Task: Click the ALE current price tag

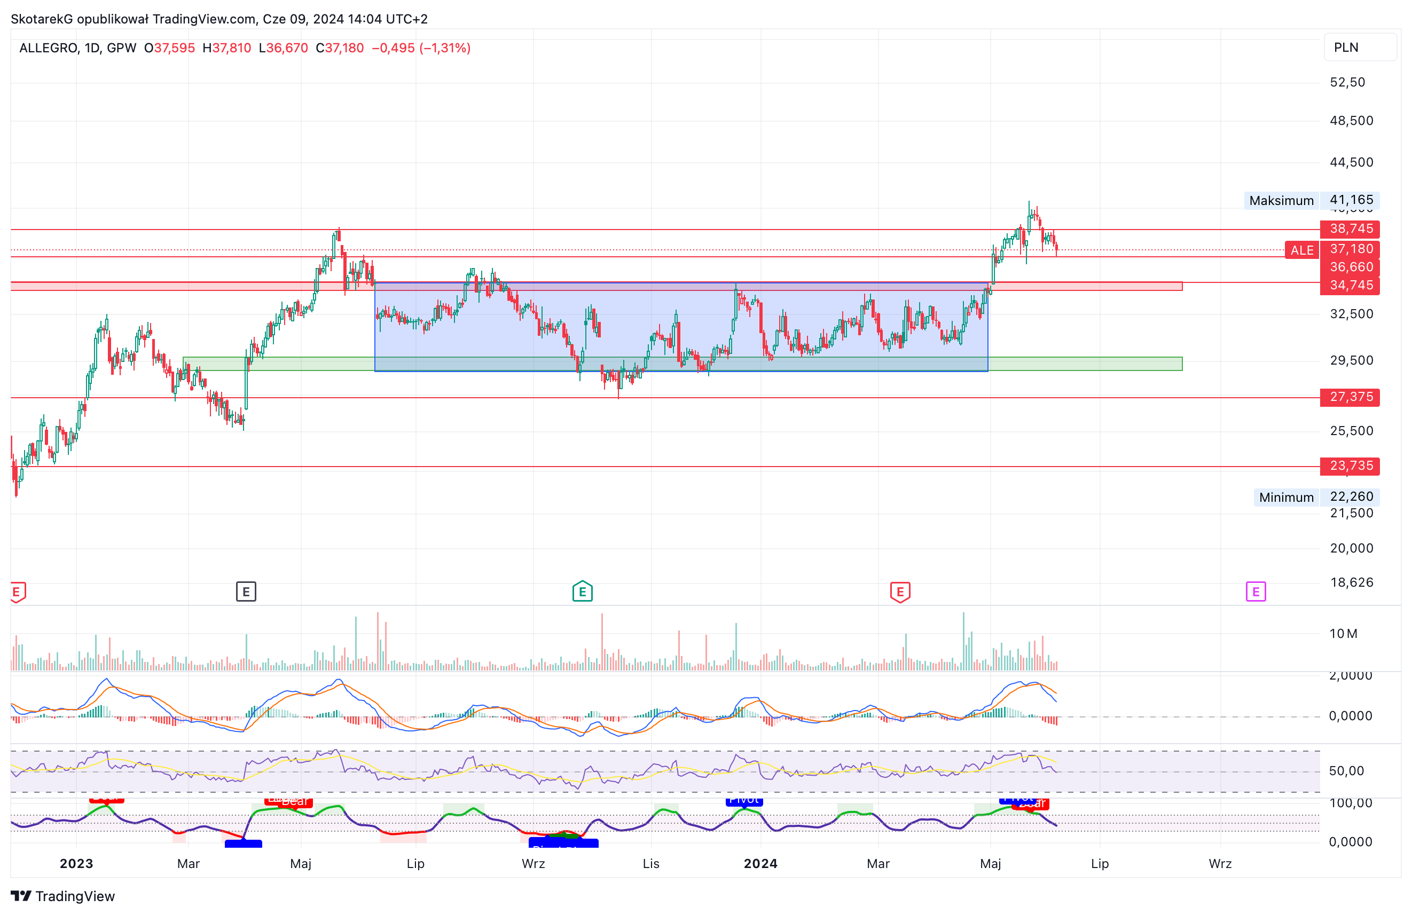Action: point(1301,250)
